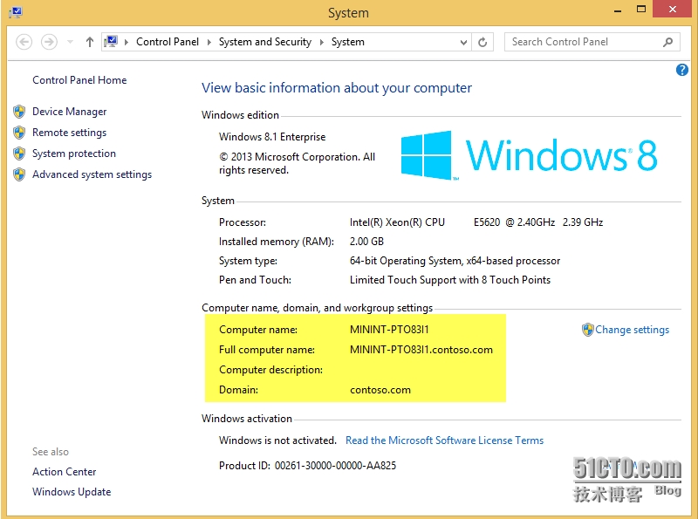Click the processor text Intel(R) Xeon(R) CPU
This screenshot has width=698, height=519.
coord(397,222)
